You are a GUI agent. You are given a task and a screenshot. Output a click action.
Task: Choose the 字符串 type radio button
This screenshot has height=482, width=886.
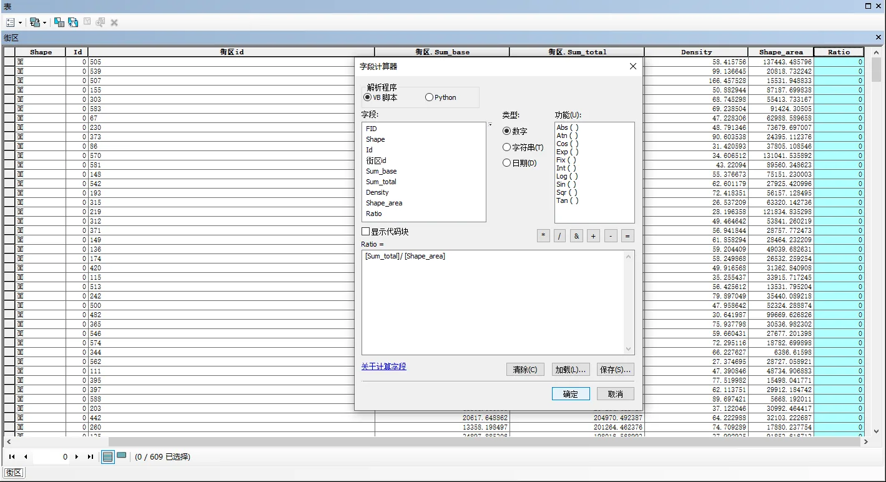pyautogui.click(x=506, y=147)
